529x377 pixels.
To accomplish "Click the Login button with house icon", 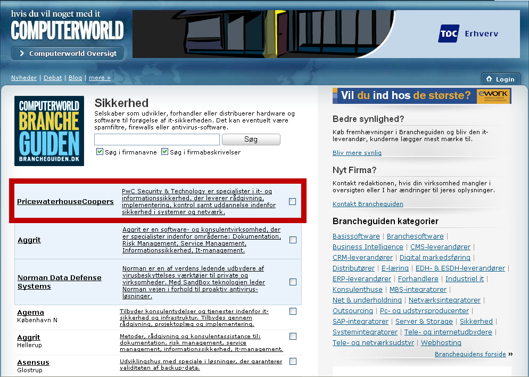I will [500, 79].
